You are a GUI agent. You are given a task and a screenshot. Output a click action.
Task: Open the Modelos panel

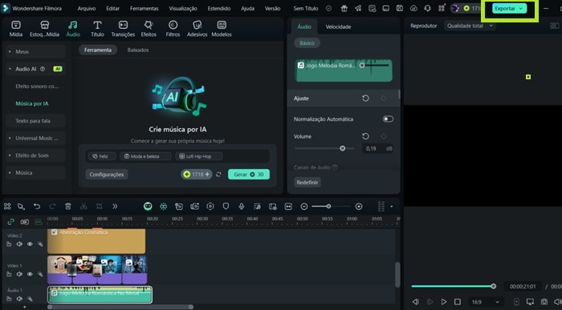click(222, 29)
